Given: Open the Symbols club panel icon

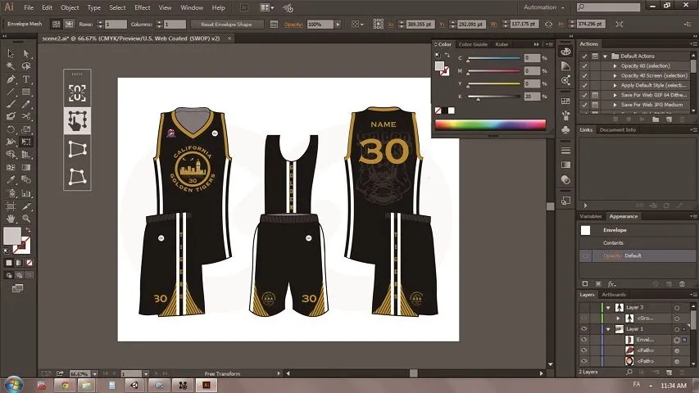Looking at the screenshot, I should coord(565,129).
